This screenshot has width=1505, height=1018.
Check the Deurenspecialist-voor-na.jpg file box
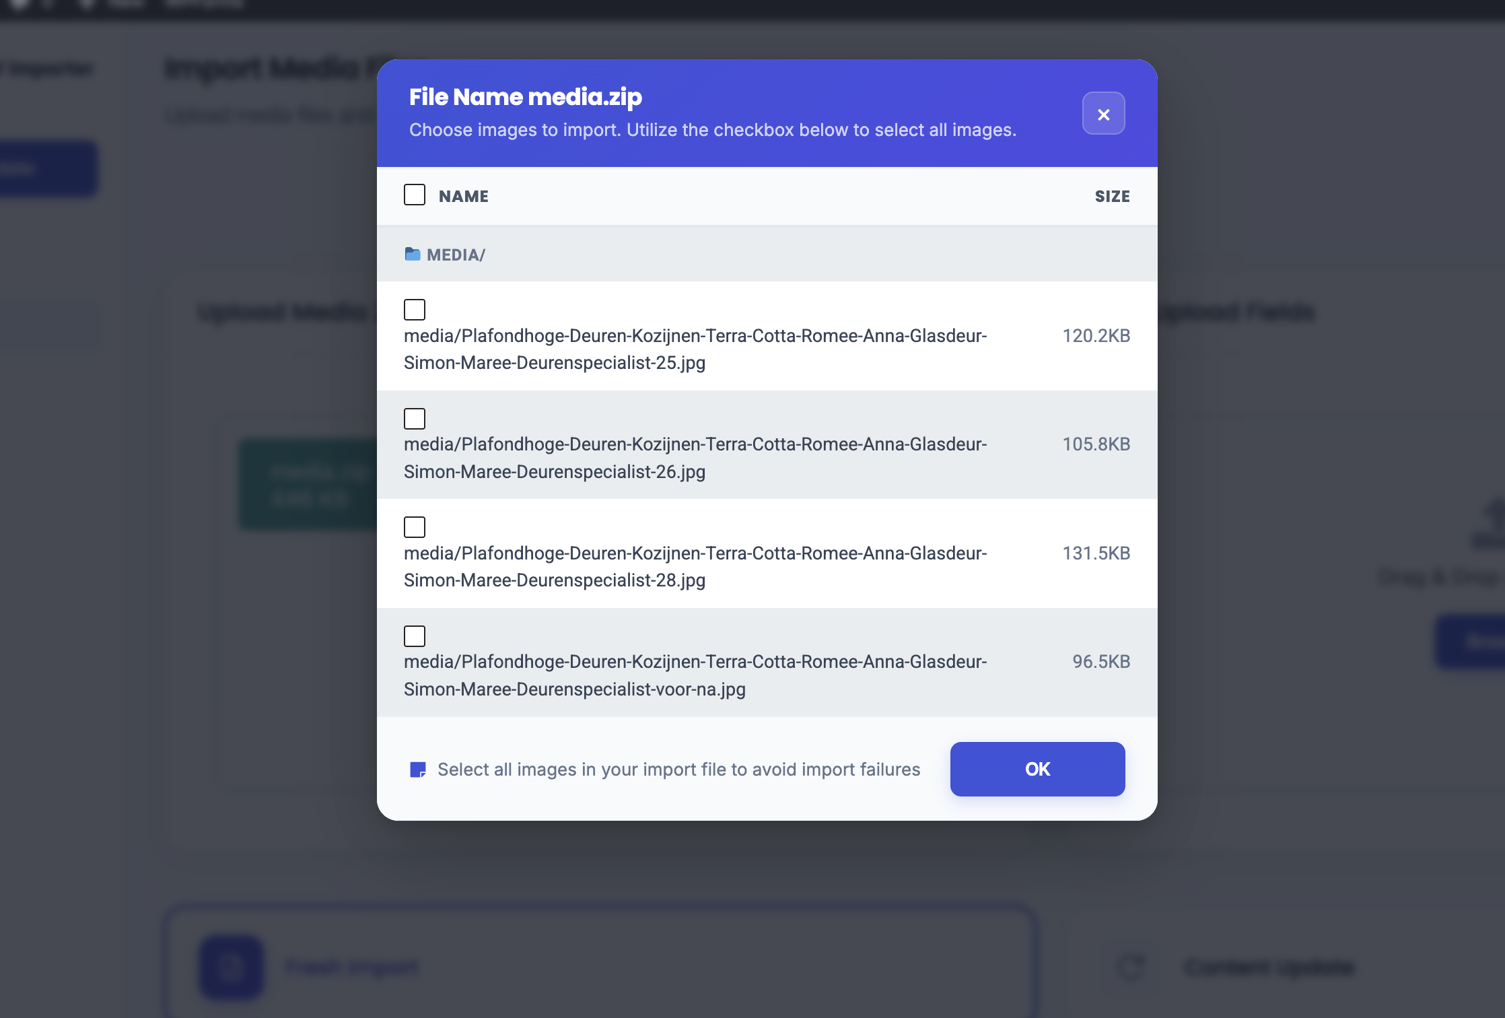coord(415,636)
